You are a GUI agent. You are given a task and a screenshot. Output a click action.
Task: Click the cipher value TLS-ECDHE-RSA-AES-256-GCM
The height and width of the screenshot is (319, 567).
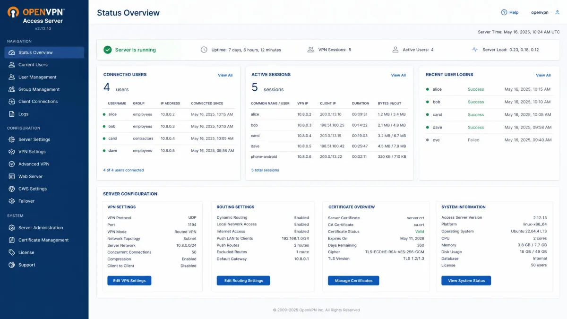(395, 252)
